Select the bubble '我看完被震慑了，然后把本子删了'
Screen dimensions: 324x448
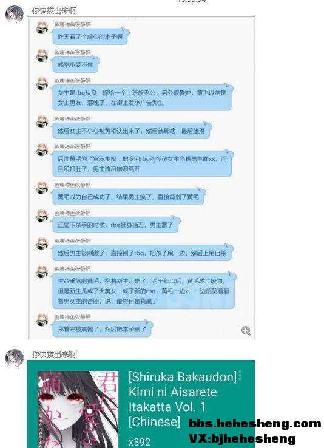(102, 329)
